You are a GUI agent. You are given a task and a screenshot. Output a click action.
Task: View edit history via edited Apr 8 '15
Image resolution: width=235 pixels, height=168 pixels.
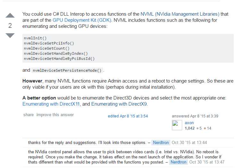128,116
